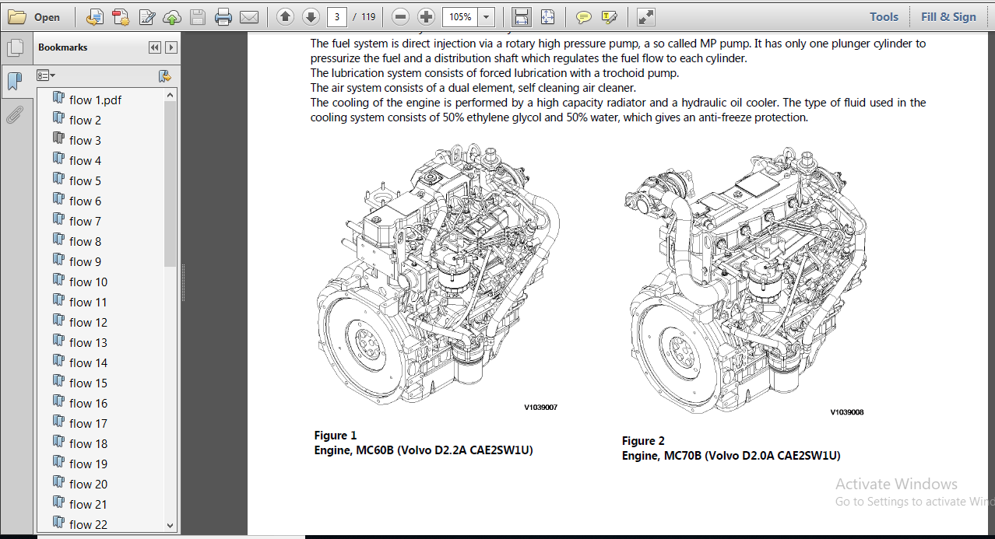
Task: Print the document with printer icon
Action: point(223,17)
